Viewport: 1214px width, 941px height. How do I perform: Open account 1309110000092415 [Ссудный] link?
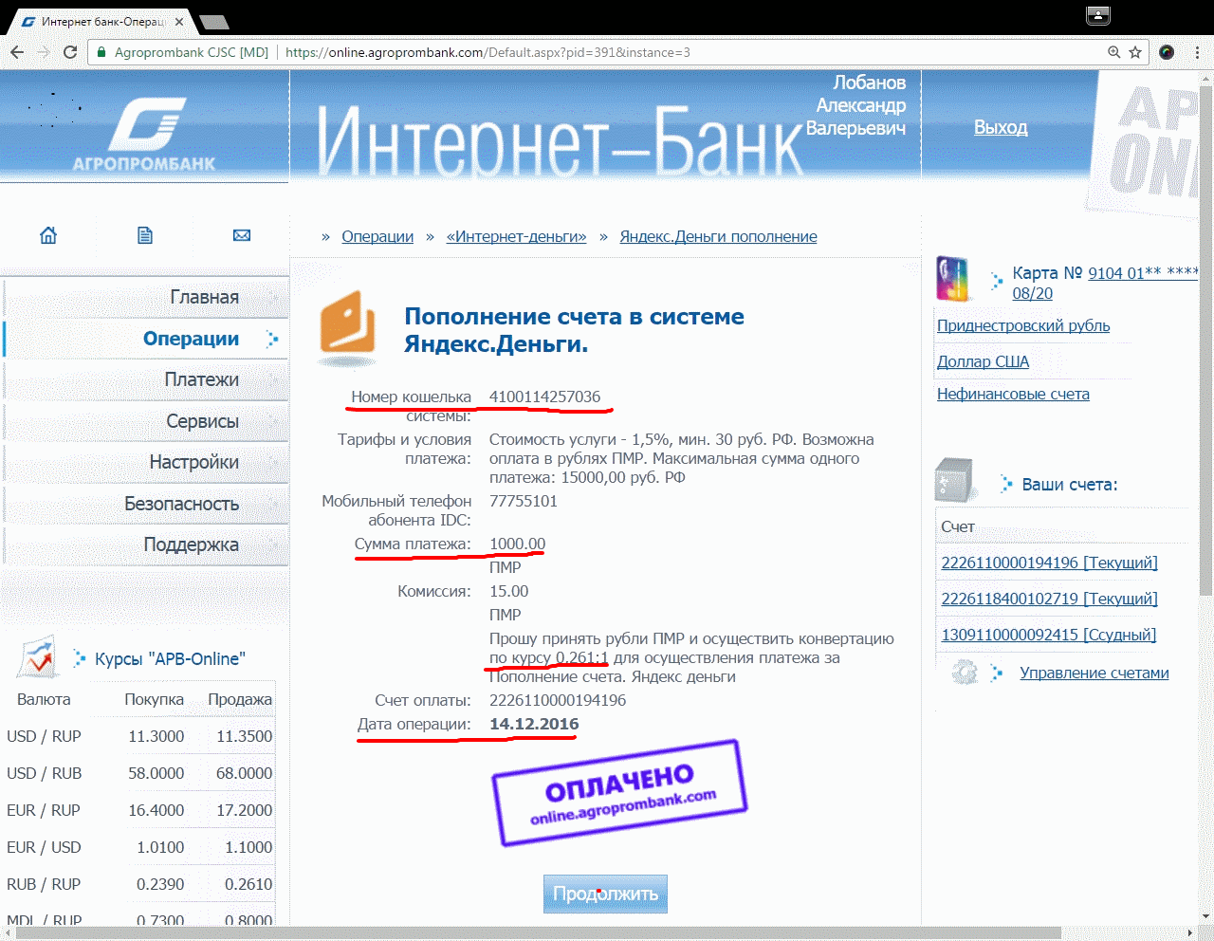point(1048,635)
